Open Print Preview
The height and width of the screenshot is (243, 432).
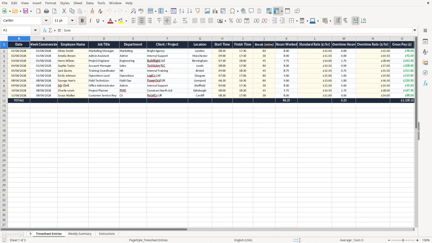point(54,11)
